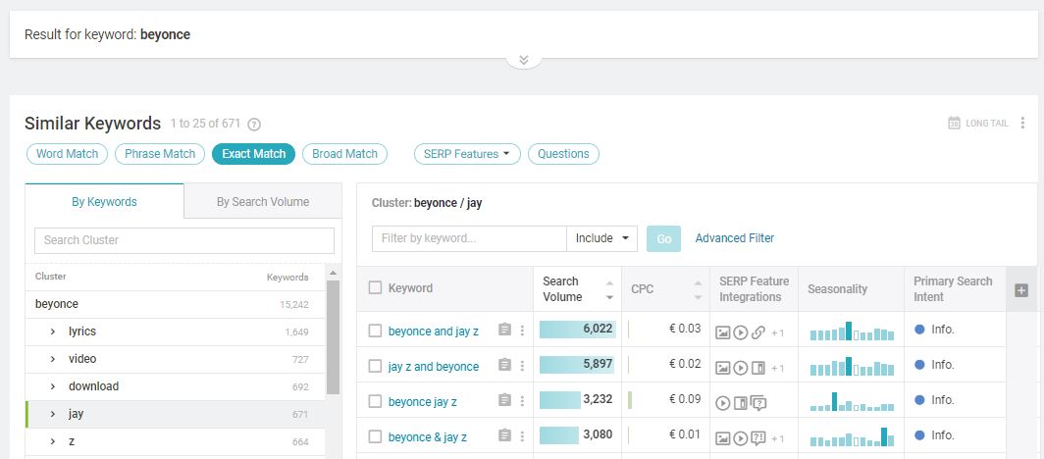Expand the download cluster
The image size is (1044, 459).
(x=53, y=386)
